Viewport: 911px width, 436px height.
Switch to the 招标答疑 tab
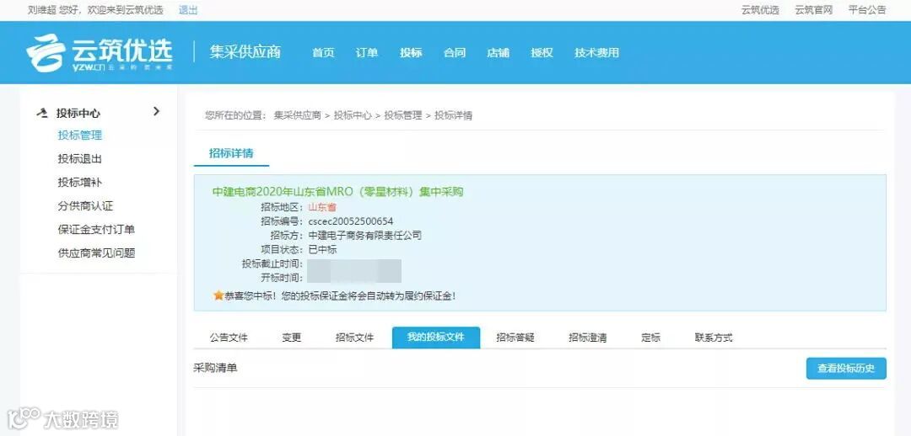pyautogui.click(x=515, y=338)
